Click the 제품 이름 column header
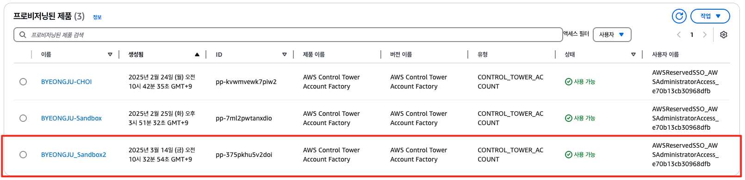Screen dimensions: 745x180 [x=314, y=54]
